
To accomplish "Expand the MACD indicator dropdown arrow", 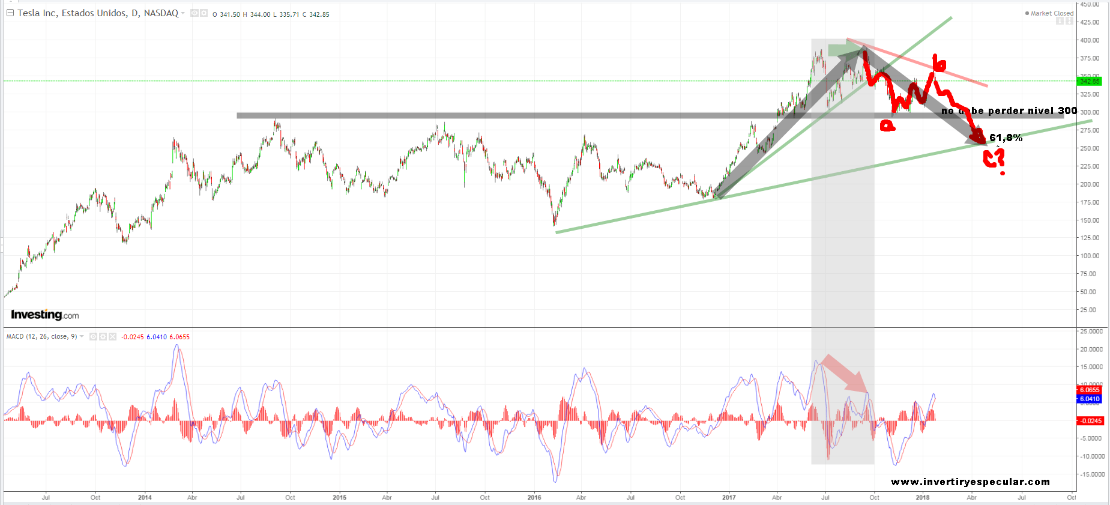I will click(82, 336).
